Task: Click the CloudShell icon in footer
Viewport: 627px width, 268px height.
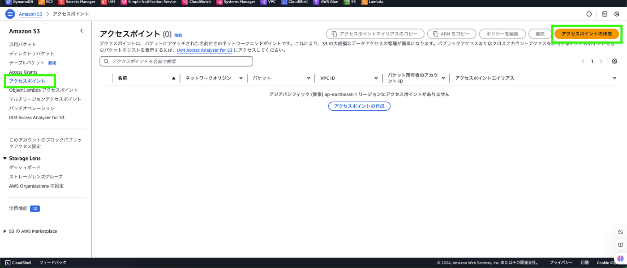Action: 8,263
